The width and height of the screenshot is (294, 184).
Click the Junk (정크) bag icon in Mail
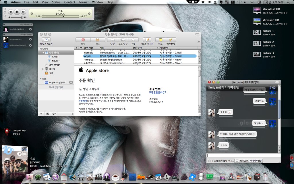98,40
